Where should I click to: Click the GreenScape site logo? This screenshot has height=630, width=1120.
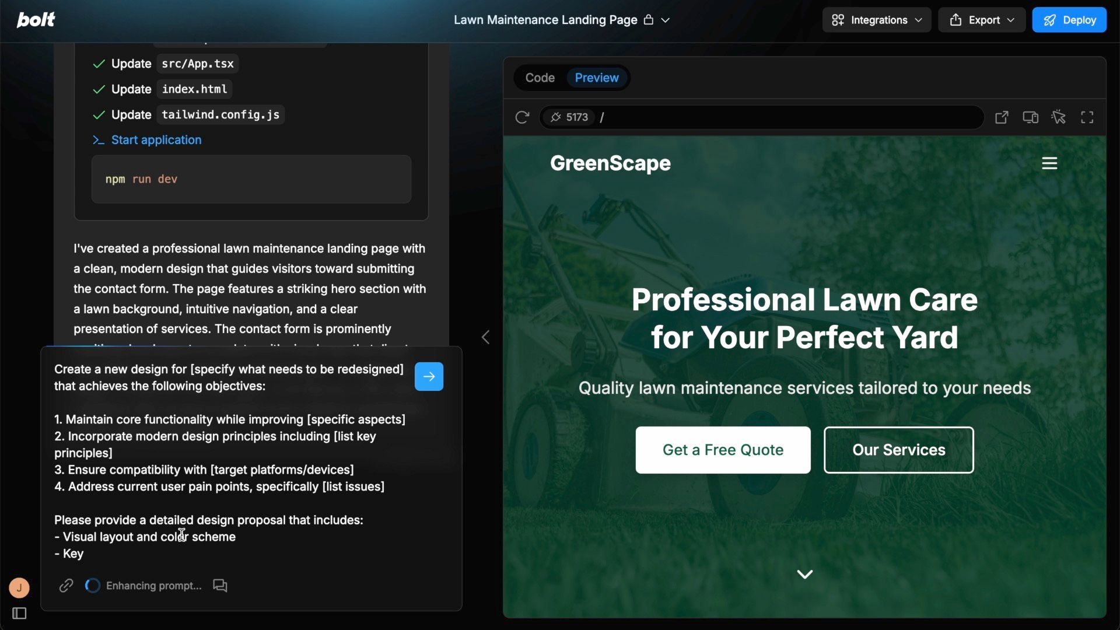click(610, 163)
